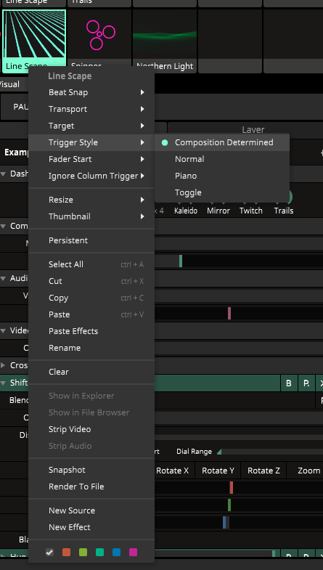This screenshot has height=570, width=323.
Task: Expand the Crossfader section triangle
Action: [x=4, y=365]
